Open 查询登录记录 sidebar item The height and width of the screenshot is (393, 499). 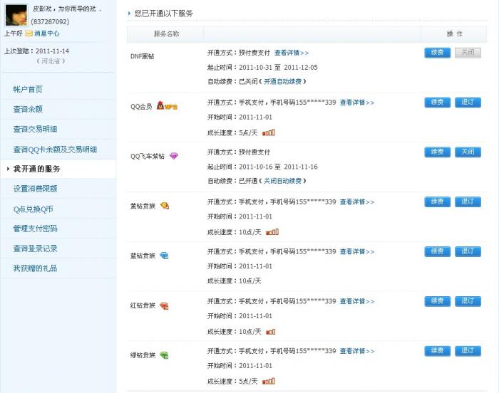point(35,248)
